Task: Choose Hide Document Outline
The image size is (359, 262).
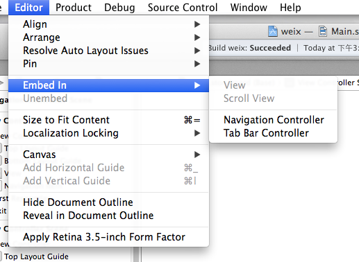Action: [108, 202]
